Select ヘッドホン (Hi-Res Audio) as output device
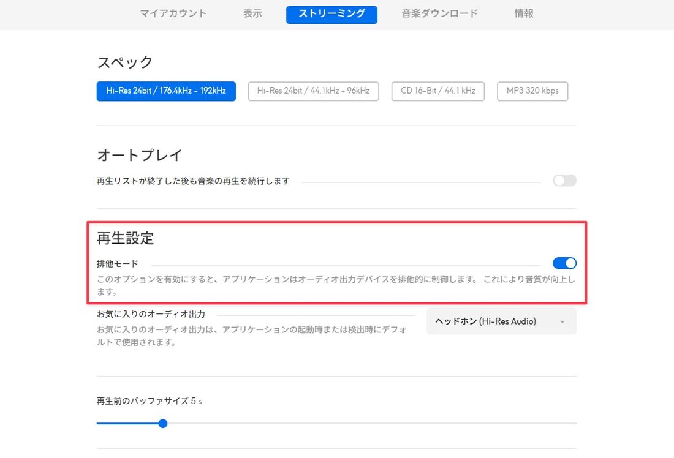 (x=484, y=321)
